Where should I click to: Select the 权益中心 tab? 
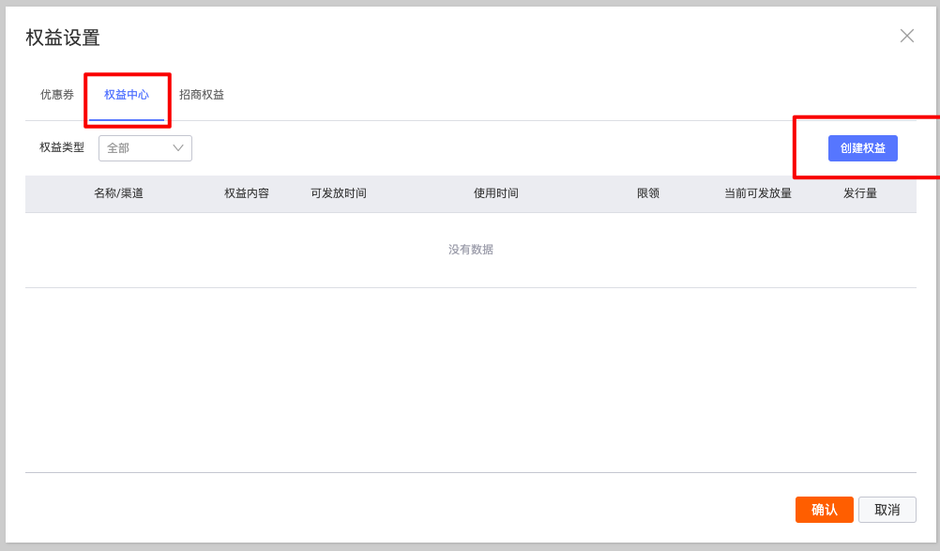(x=127, y=95)
